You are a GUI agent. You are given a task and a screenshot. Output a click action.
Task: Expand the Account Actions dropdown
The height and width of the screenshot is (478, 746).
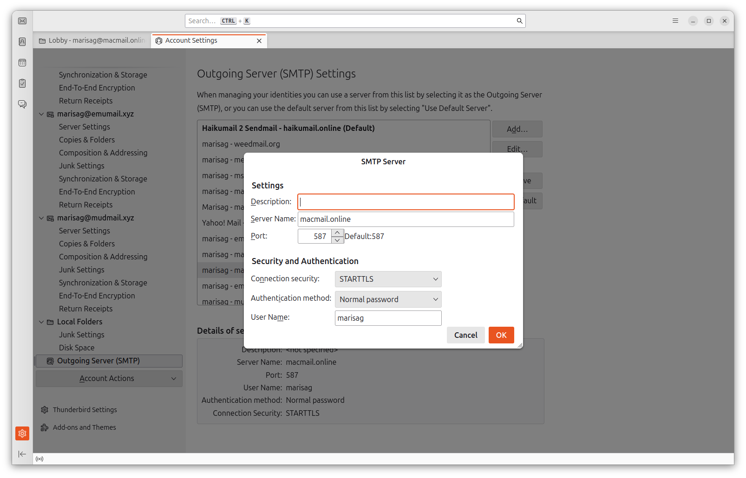point(109,379)
